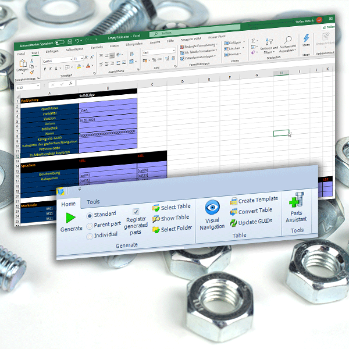Click the Select Folder icon

[156, 230]
